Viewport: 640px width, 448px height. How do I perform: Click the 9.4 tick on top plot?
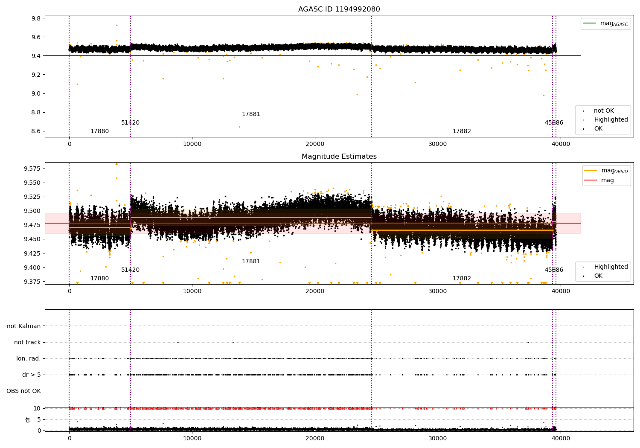pyautogui.click(x=36, y=56)
